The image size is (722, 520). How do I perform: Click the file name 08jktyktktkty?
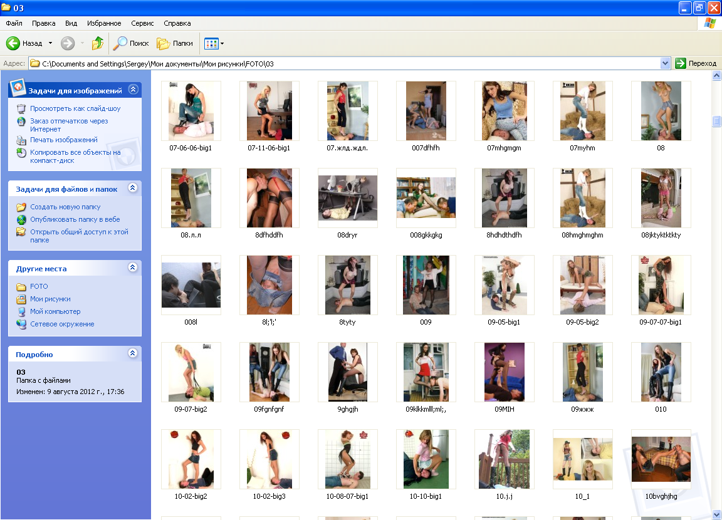(661, 235)
